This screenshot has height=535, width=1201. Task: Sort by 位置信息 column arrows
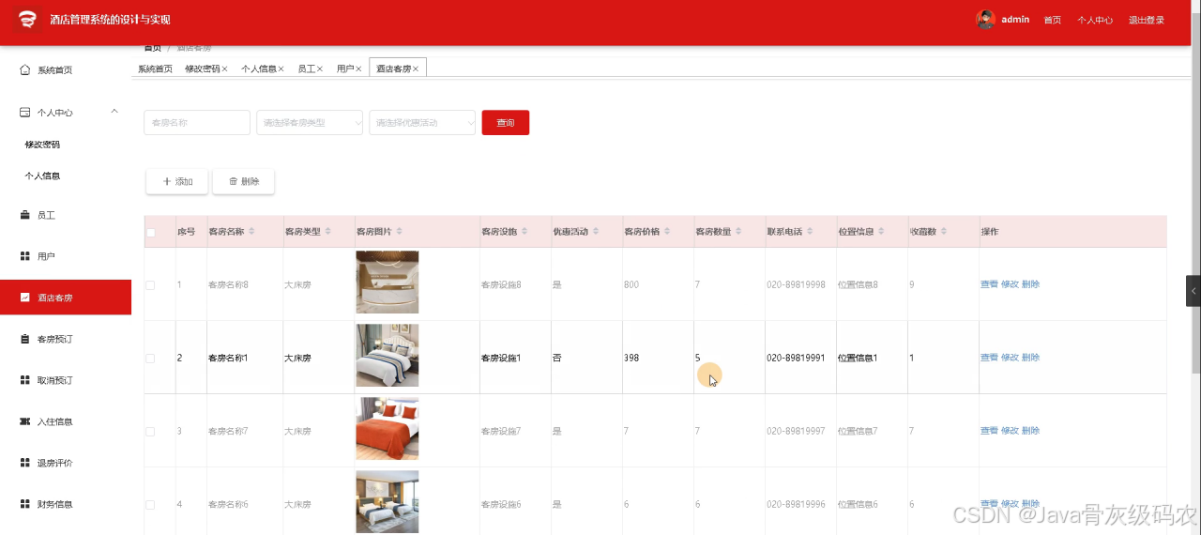click(x=882, y=232)
